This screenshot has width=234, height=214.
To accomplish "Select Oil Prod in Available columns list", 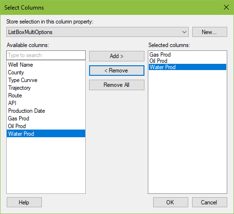I will pos(46,126).
